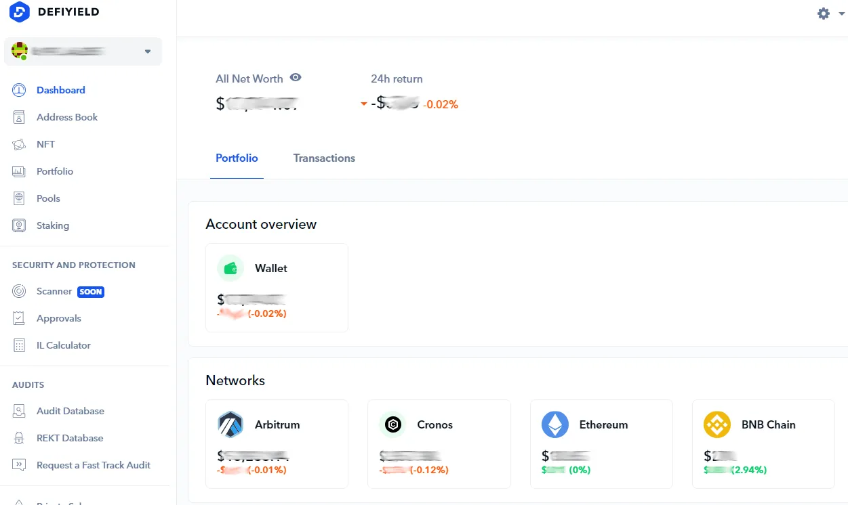Click Arbitrum's (-0.01%) change value
Viewport: 848px width, 505px height.
pyautogui.click(x=267, y=470)
